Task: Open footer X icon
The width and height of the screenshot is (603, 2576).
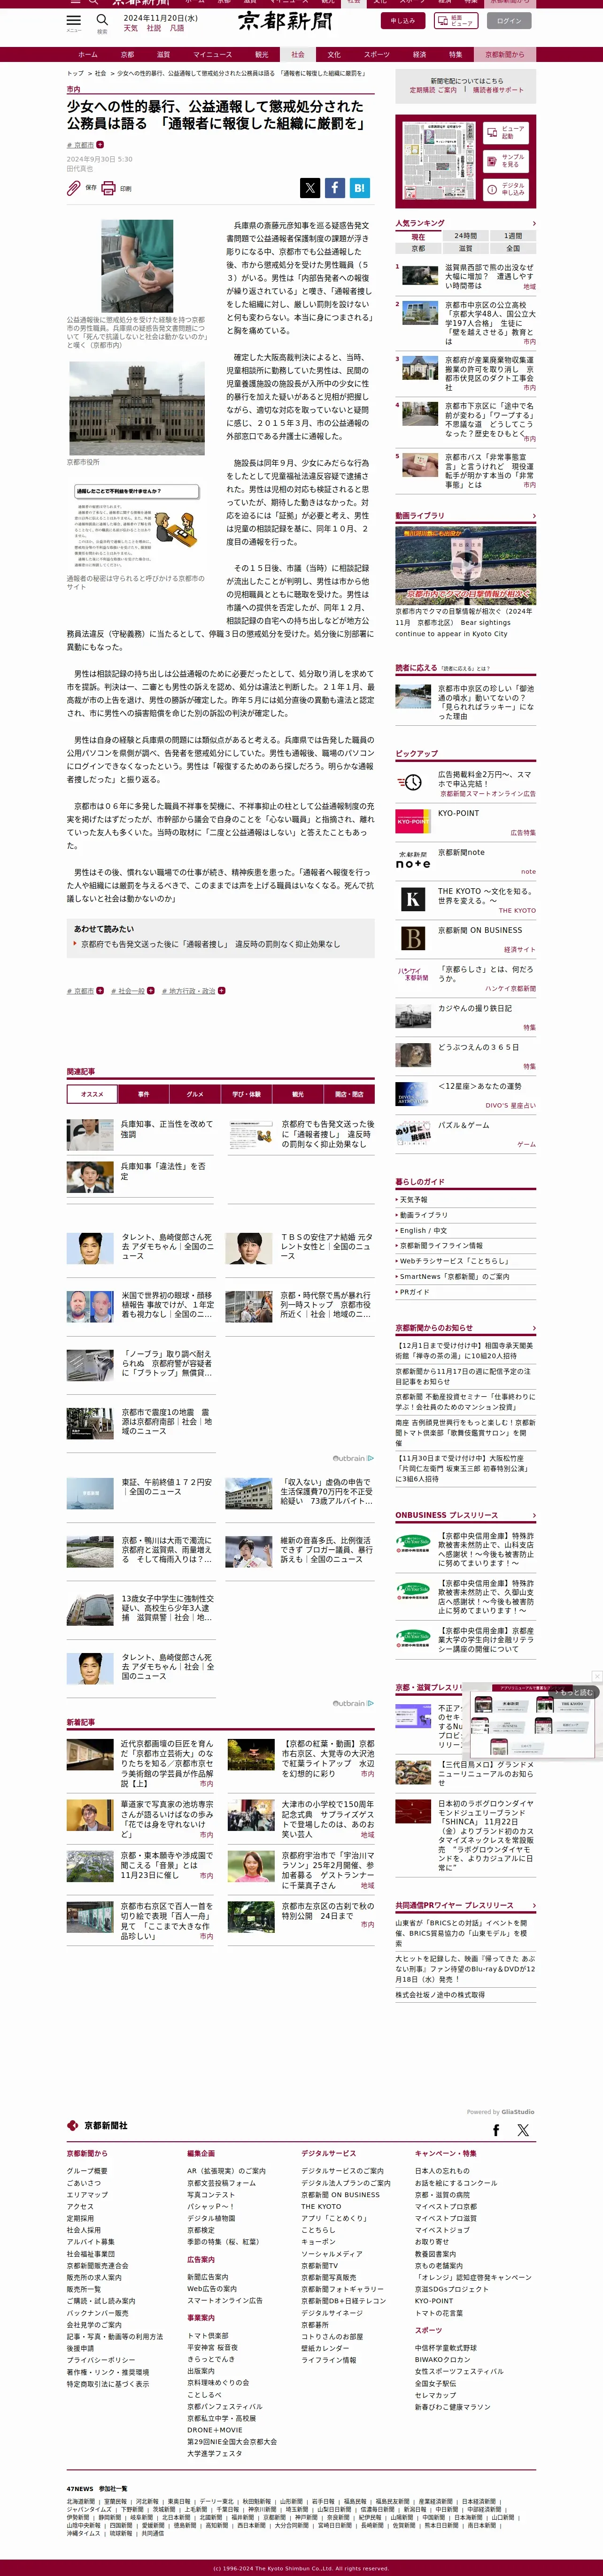Action: (522, 2130)
